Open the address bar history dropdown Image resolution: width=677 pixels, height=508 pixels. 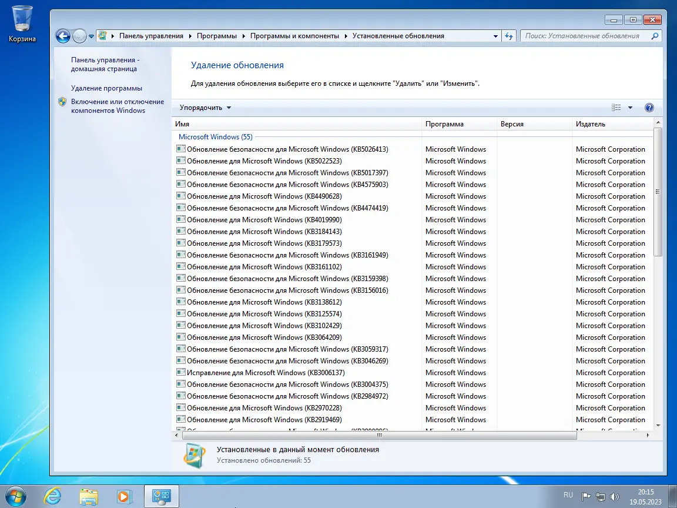495,36
